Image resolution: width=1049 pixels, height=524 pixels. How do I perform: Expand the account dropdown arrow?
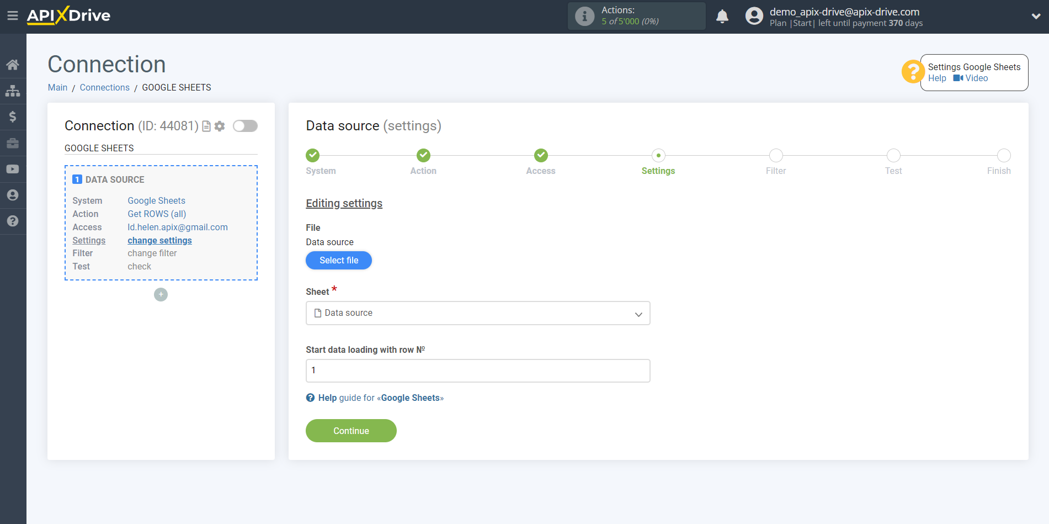(x=1036, y=16)
